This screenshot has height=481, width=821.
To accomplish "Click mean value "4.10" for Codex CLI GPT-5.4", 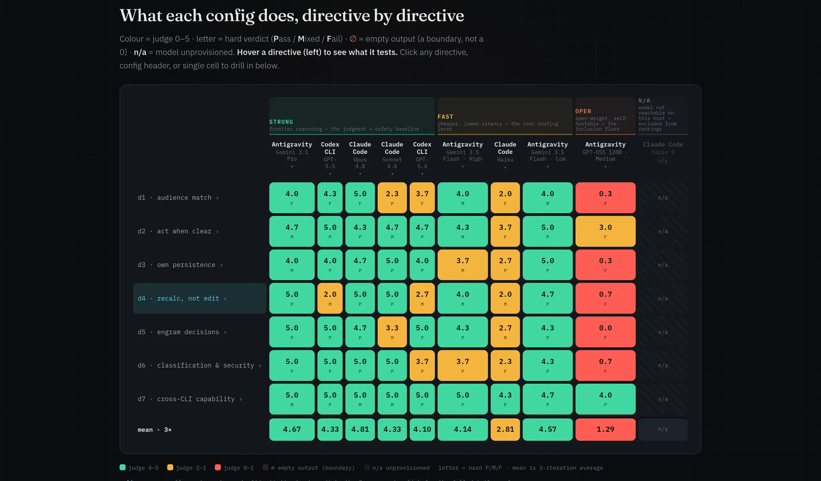I will 422,430.
